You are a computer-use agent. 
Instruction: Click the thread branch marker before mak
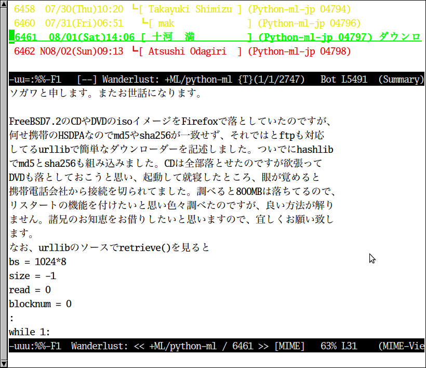(145, 22)
